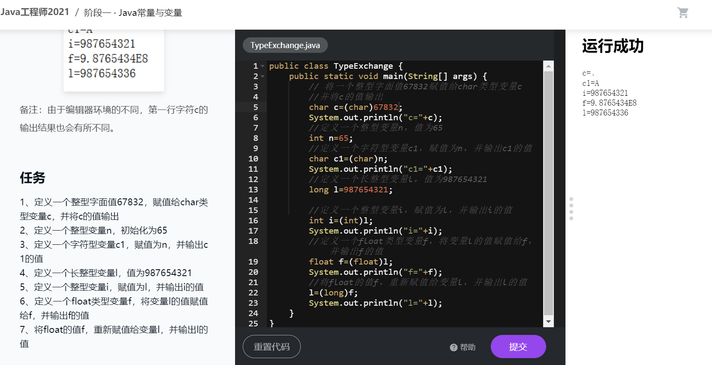The image size is (712, 365).
Task: Select the TypeExchange.java file tab
Action: coord(285,45)
